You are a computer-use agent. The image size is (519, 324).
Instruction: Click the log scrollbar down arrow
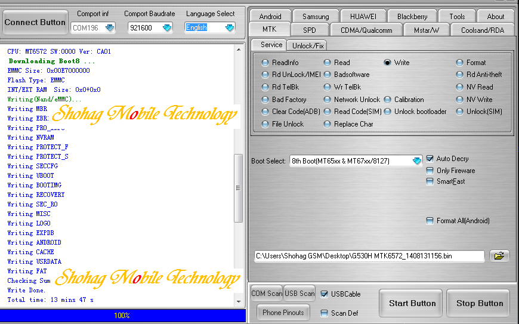(238, 301)
